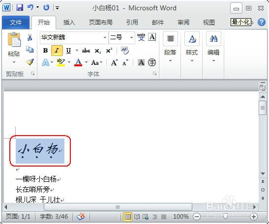This screenshot has height=224, width=269.
Task: Toggle strikethrough formatting
Action: tap(86, 51)
